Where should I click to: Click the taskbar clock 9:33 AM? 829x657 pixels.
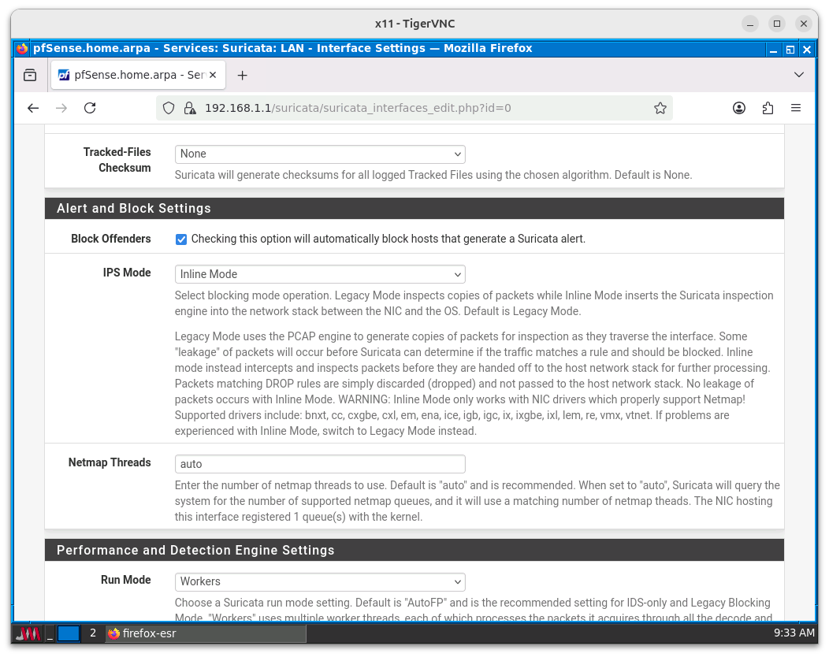794,633
